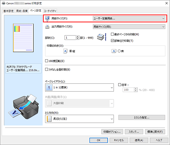
Task: Click the 1 in 1 page layout icon
Action: 49,88
